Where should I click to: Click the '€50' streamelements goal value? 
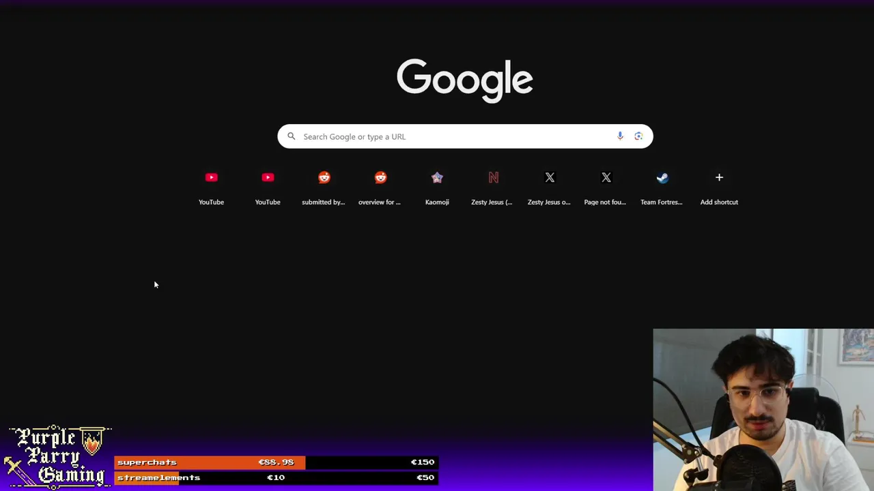425,477
